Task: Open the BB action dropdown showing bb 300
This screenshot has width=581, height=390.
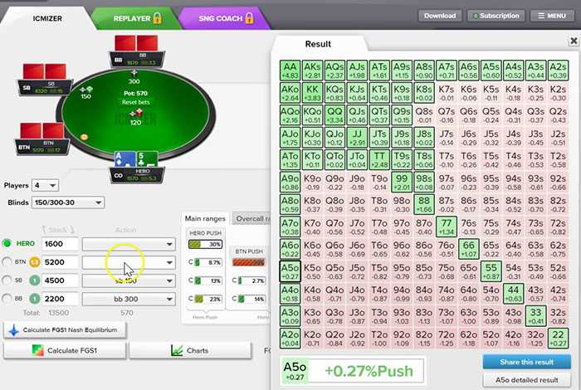Action: tap(128, 299)
